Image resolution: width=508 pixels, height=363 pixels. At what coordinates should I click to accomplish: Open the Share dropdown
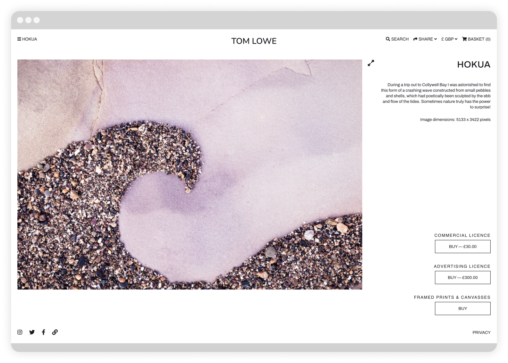pos(425,39)
